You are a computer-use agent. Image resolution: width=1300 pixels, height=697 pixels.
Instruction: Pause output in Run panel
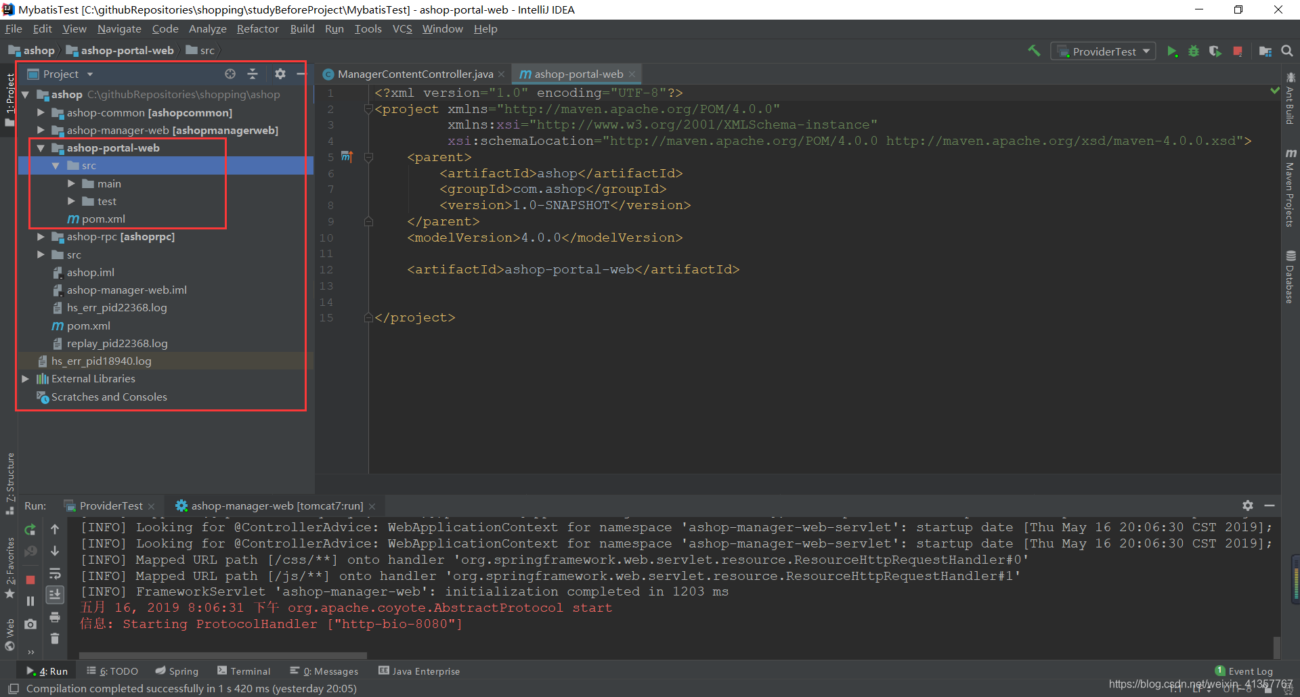[x=30, y=601]
